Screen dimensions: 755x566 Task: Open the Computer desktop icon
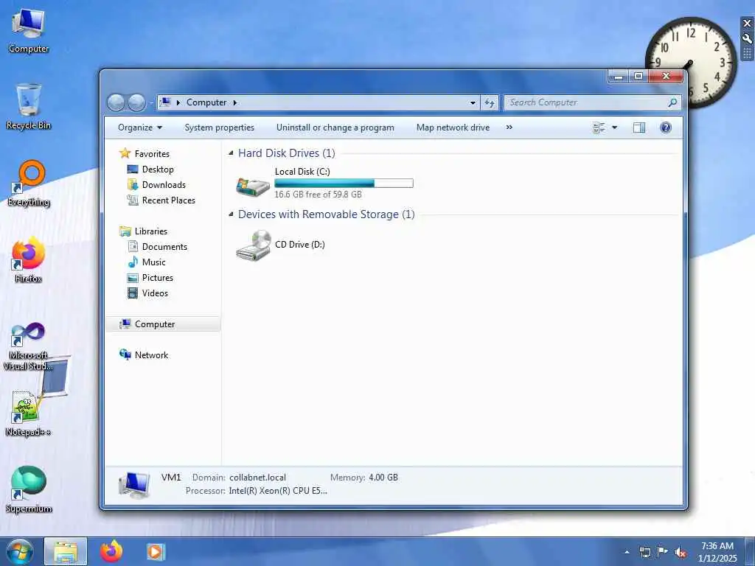pos(29,30)
